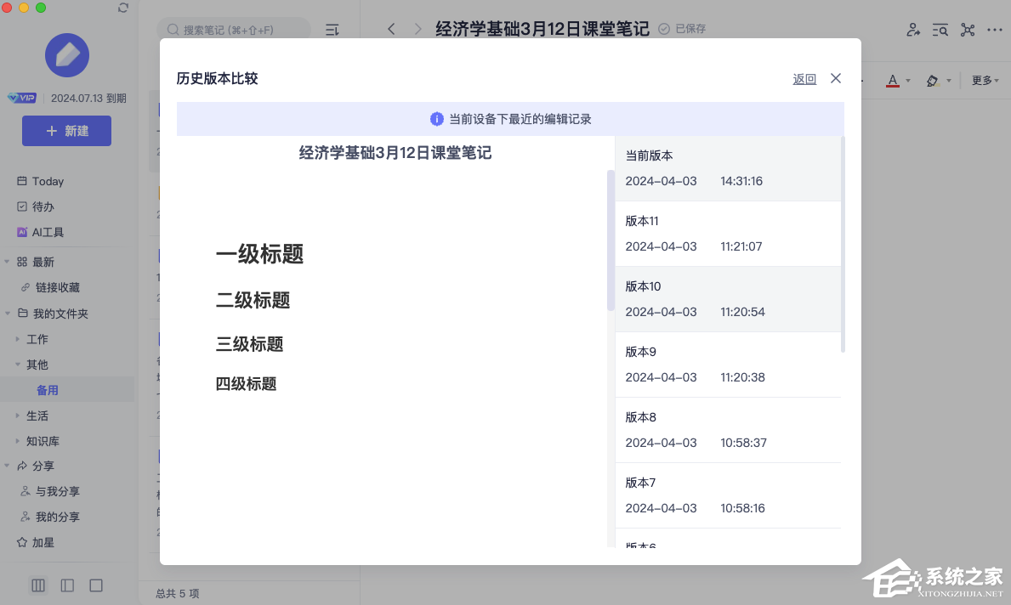The image size is (1011, 605).
Task: Click the note title in the editor header
Action: (542, 29)
